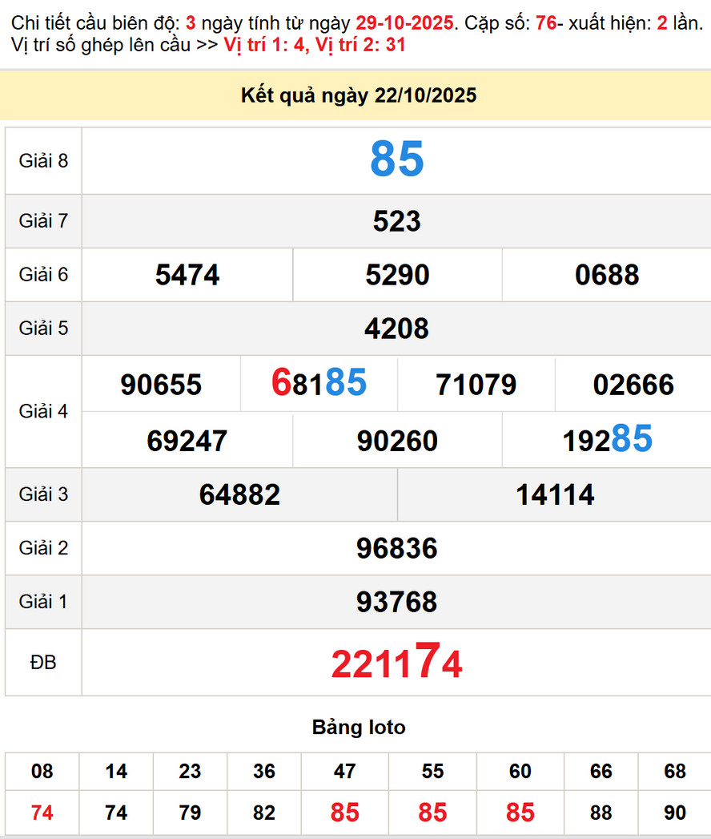Select the Giải 5 result 4208
Viewport: 711px width, 839px height.
coord(396,329)
